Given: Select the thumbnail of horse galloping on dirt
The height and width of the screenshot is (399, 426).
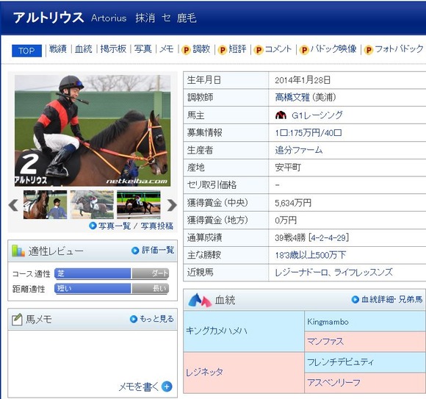Looking at the screenshot, I should tap(92, 205).
